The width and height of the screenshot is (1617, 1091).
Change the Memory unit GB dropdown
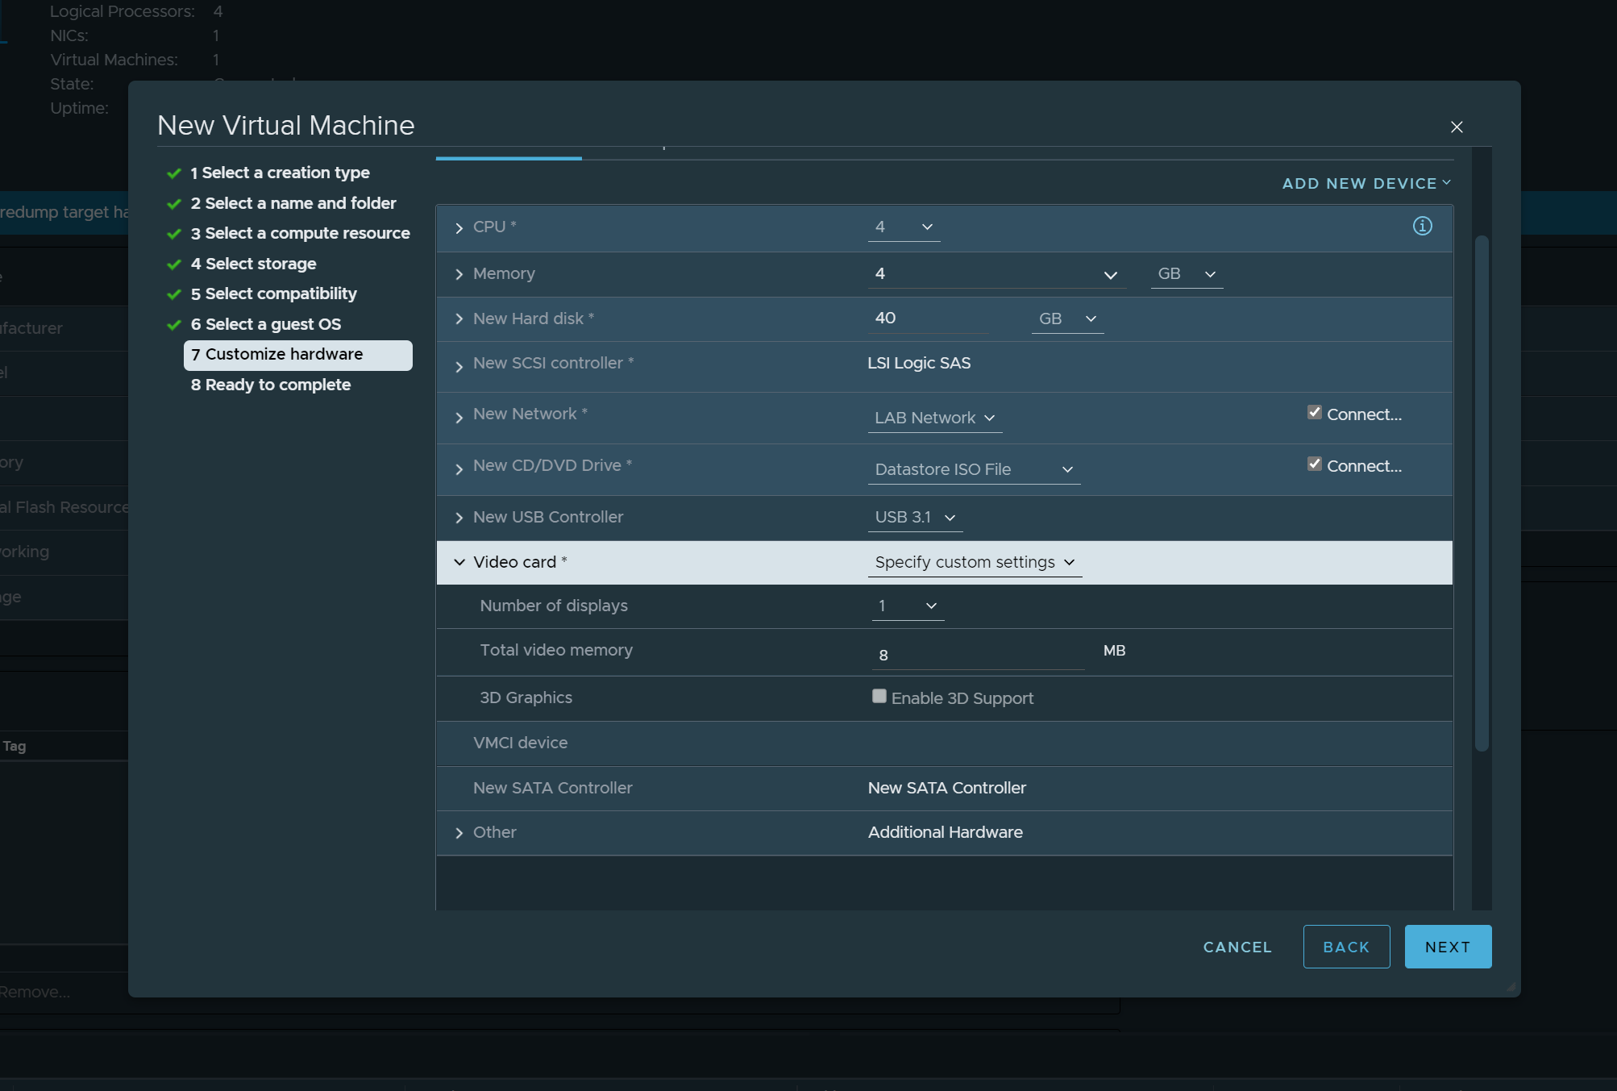tap(1187, 274)
